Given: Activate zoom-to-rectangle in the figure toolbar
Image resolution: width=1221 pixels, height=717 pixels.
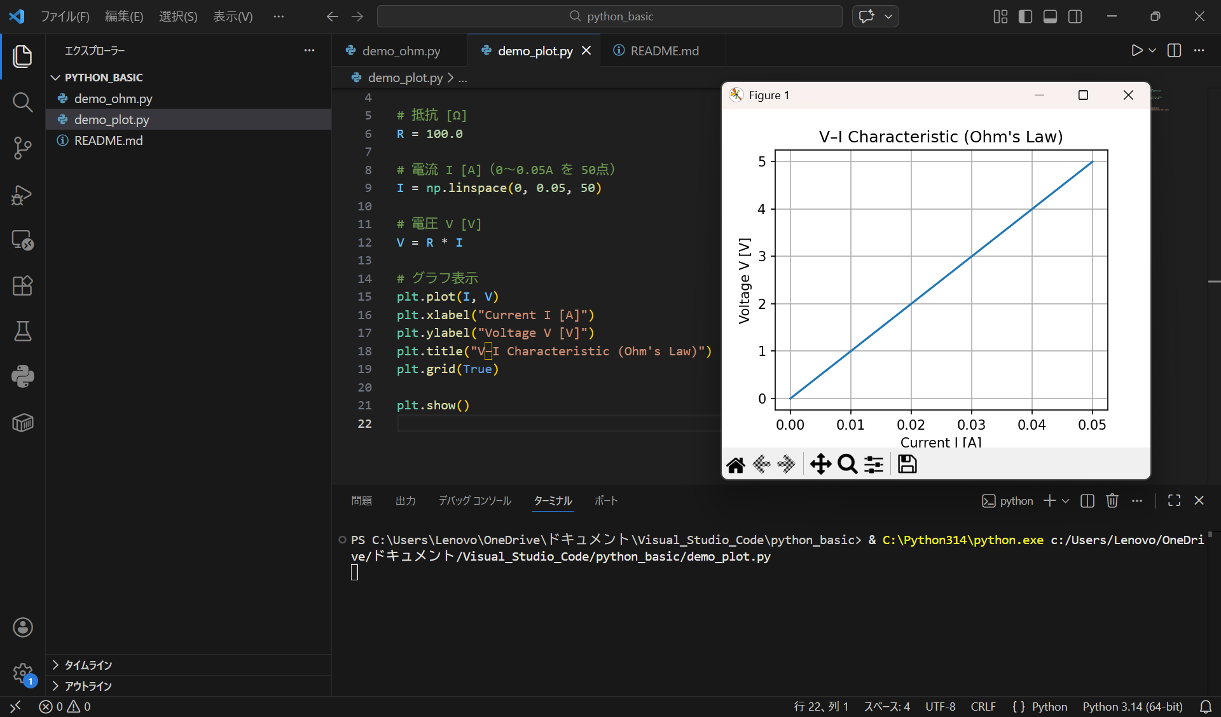Looking at the screenshot, I should coord(847,464).
